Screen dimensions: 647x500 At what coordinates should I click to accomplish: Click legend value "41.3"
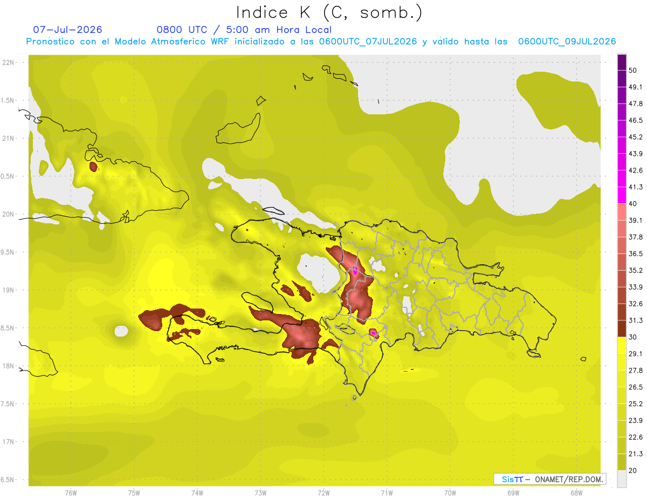(x=636, y=187)
